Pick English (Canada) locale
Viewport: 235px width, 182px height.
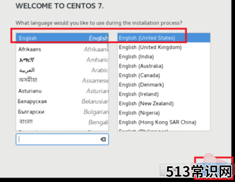[x=164, y=75]
